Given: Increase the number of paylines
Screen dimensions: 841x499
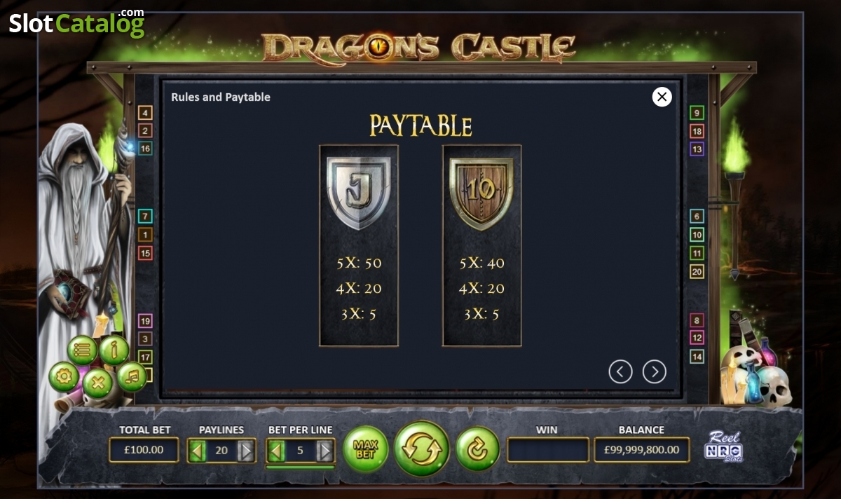Looking at the screenshot, I should pos(245,451).
